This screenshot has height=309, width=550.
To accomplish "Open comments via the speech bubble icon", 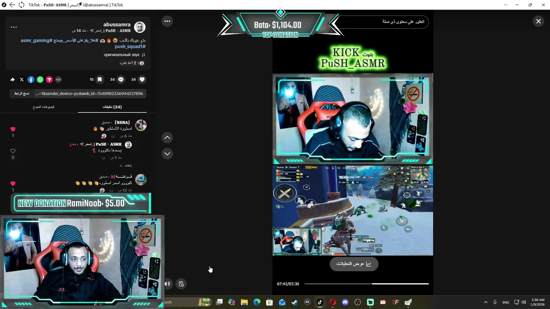I will 121,79.
